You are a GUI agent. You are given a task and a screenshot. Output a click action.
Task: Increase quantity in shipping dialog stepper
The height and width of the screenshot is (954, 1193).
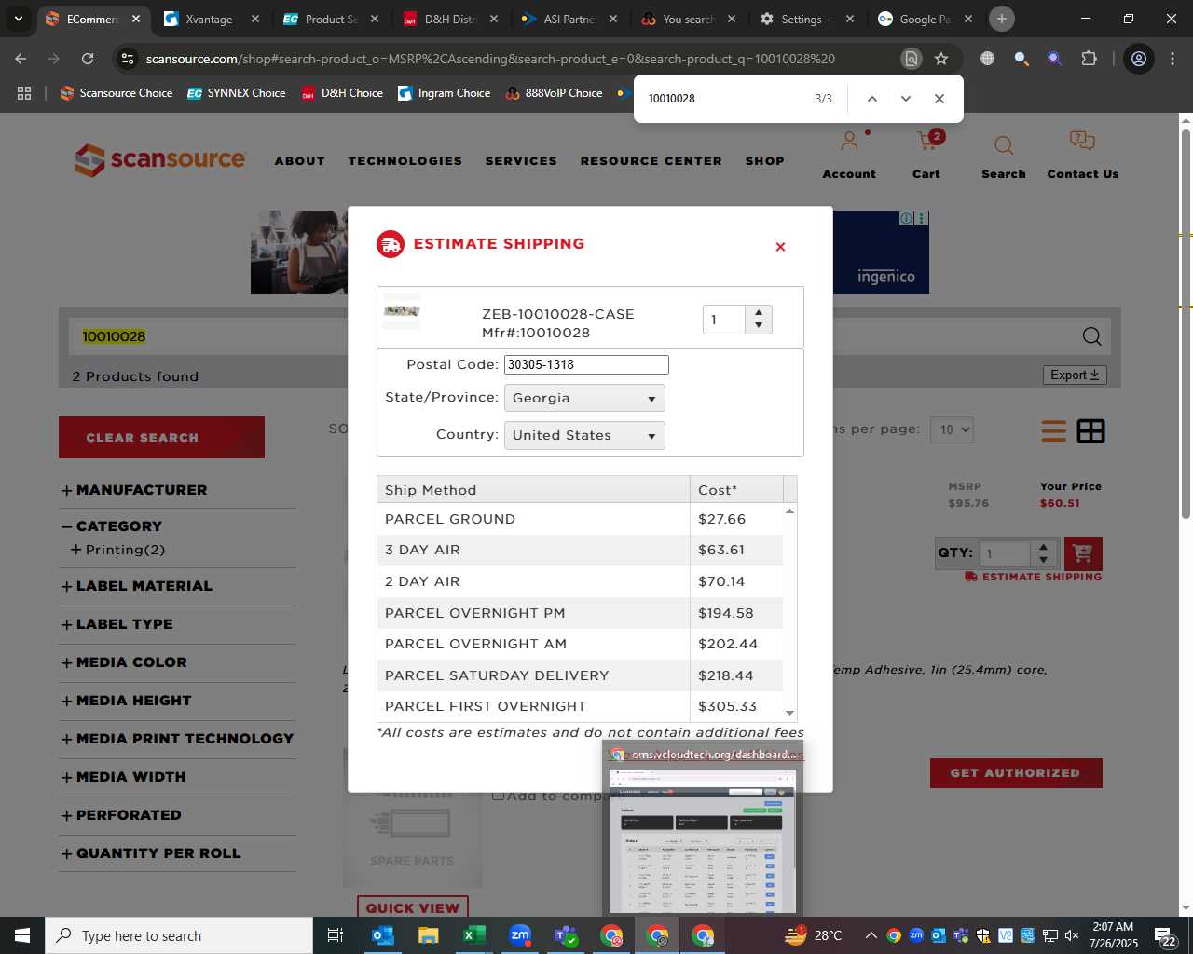[x=759, y=313]
